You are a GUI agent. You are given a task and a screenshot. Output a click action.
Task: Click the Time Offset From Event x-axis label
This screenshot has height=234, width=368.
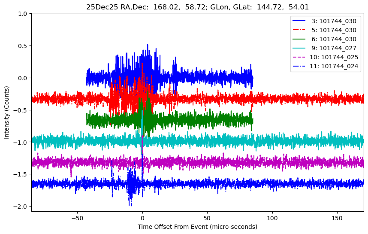click(197, 227)
